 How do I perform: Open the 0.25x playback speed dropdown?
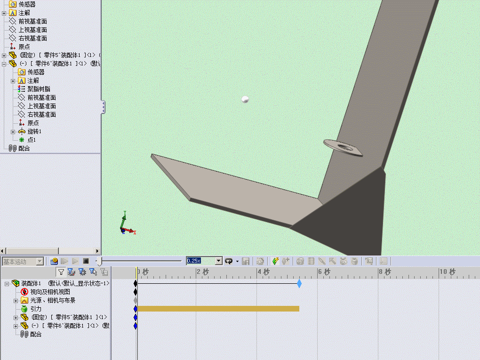(219, 260)
